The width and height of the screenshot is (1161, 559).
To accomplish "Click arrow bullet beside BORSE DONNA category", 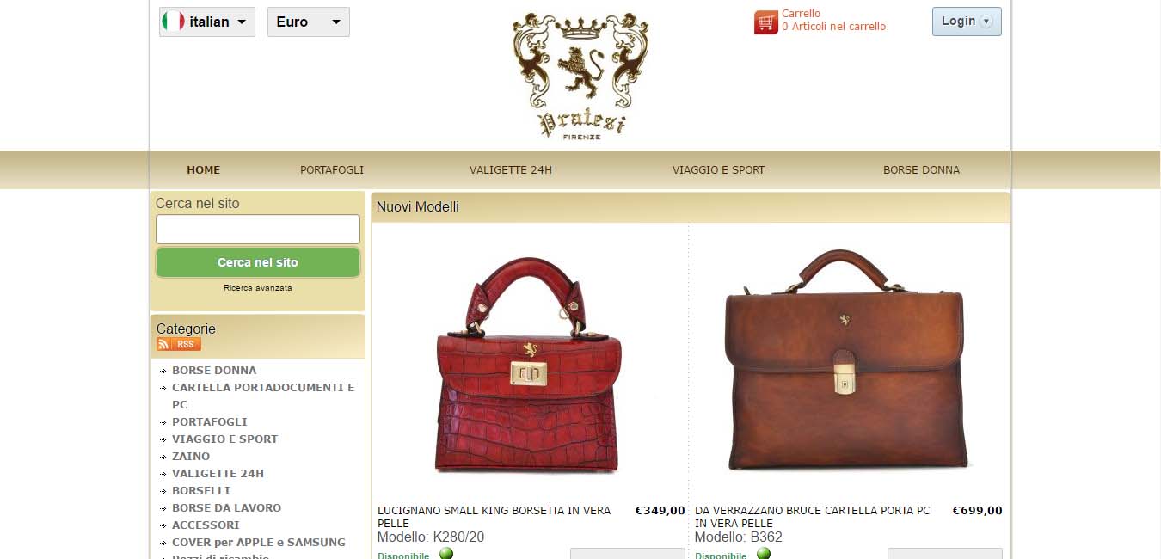I will click(x=163, y=371).
